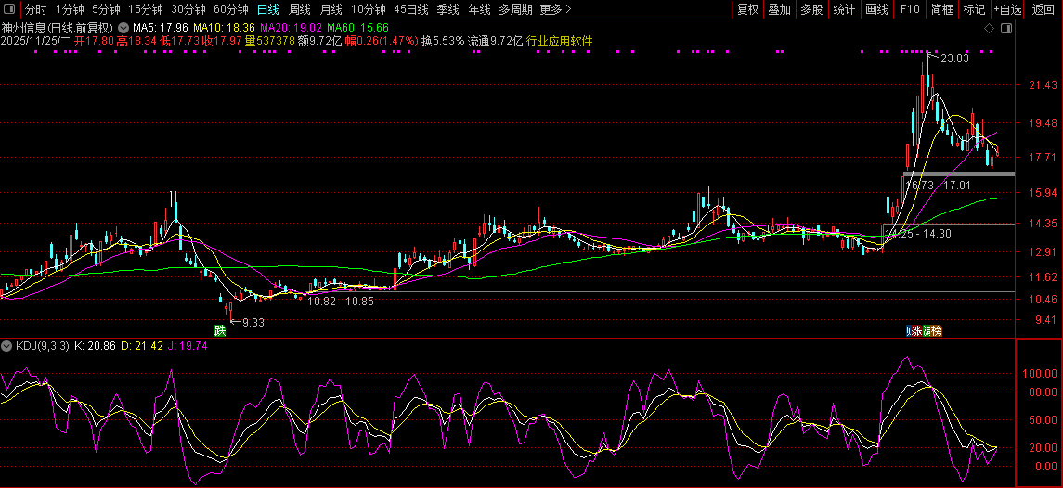This screenshot has height=488, width=1063.
Task: Click the green 跌 marker under the chart
Action: click(x=220, y=330)
